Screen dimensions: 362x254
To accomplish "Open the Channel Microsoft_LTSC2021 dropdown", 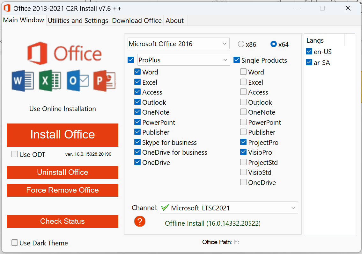I will click(x=229, y=208).
